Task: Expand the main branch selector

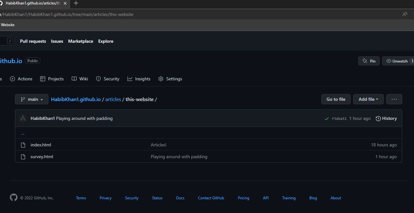Action: pyautogui.click(x=32, y=99)
